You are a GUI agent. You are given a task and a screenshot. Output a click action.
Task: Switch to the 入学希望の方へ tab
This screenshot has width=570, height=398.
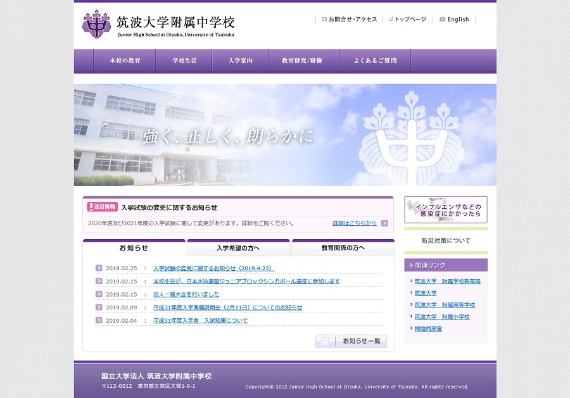pos(238,248)
